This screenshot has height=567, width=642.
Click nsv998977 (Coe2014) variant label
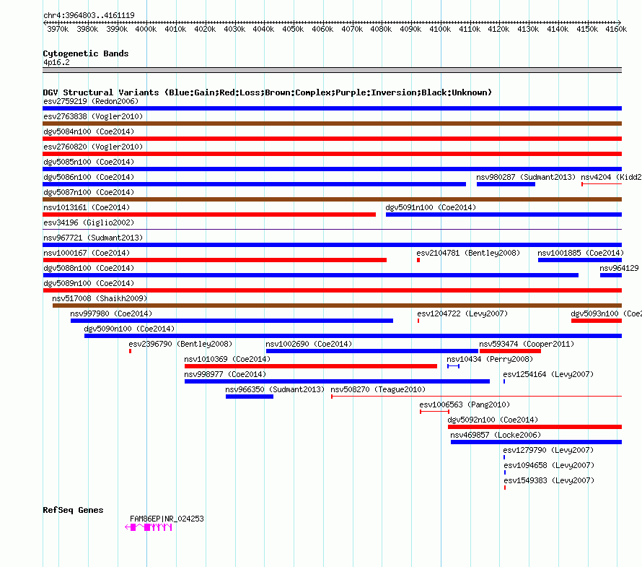[x=225, y=374]
